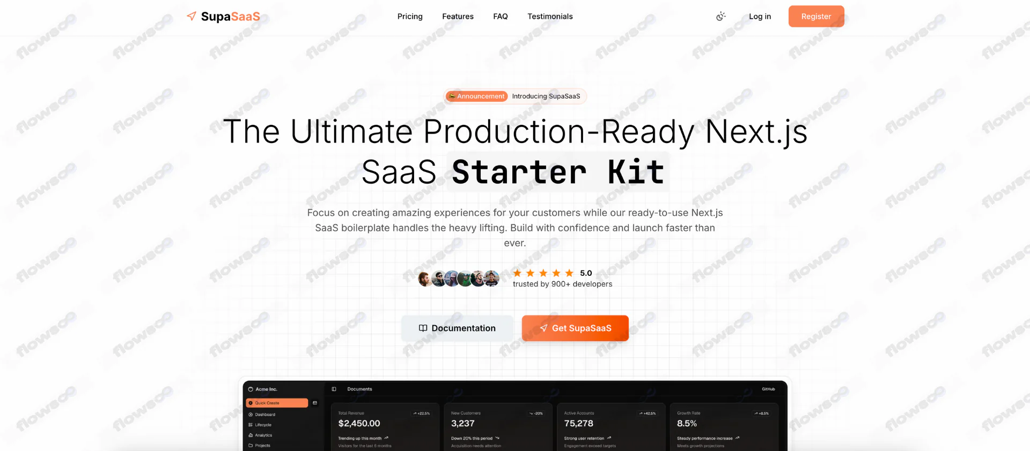Viewport: 1030px width, 451px height.
Task: Open the Pricing nav item
Action: pyautogui.click(x=410, y=17)
